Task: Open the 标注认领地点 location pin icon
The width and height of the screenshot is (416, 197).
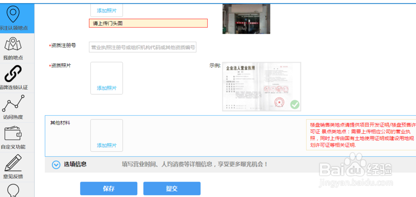Action: pos(13,14)
